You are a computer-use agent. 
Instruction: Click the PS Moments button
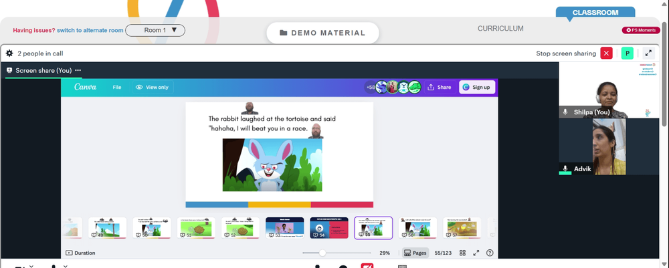(x=641, y=30)
